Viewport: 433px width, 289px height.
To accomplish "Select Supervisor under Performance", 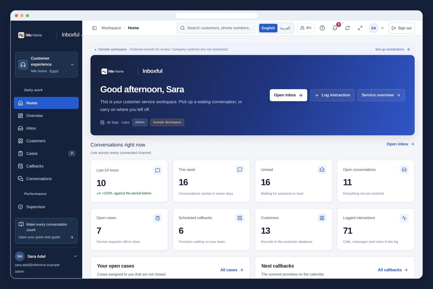I will point(46,207).
